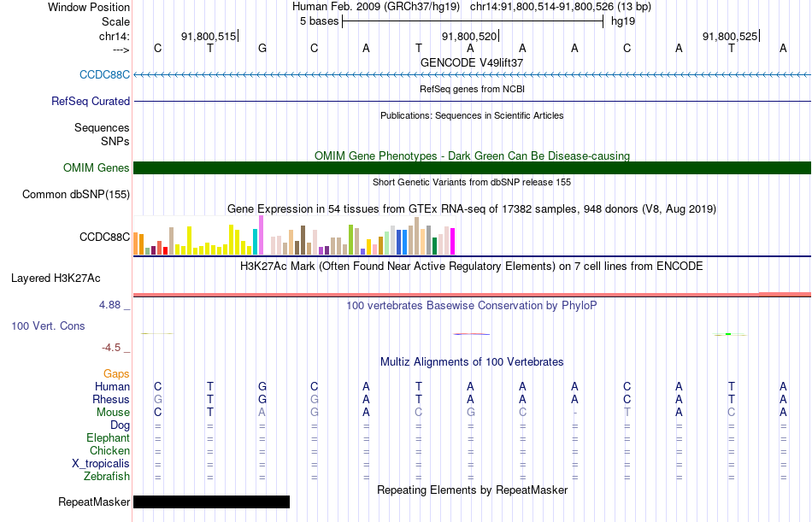The width and height of the screenshot is (812, 522).
Task: Click Short Genetic Variants from dbSNP title
Action: coord(472,182)
